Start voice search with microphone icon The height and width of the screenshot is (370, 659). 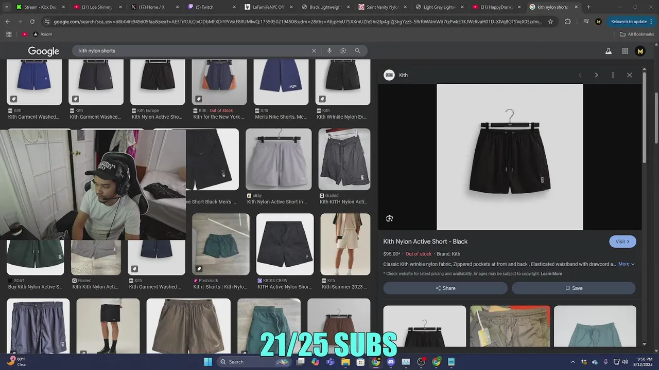coord(329,51)
